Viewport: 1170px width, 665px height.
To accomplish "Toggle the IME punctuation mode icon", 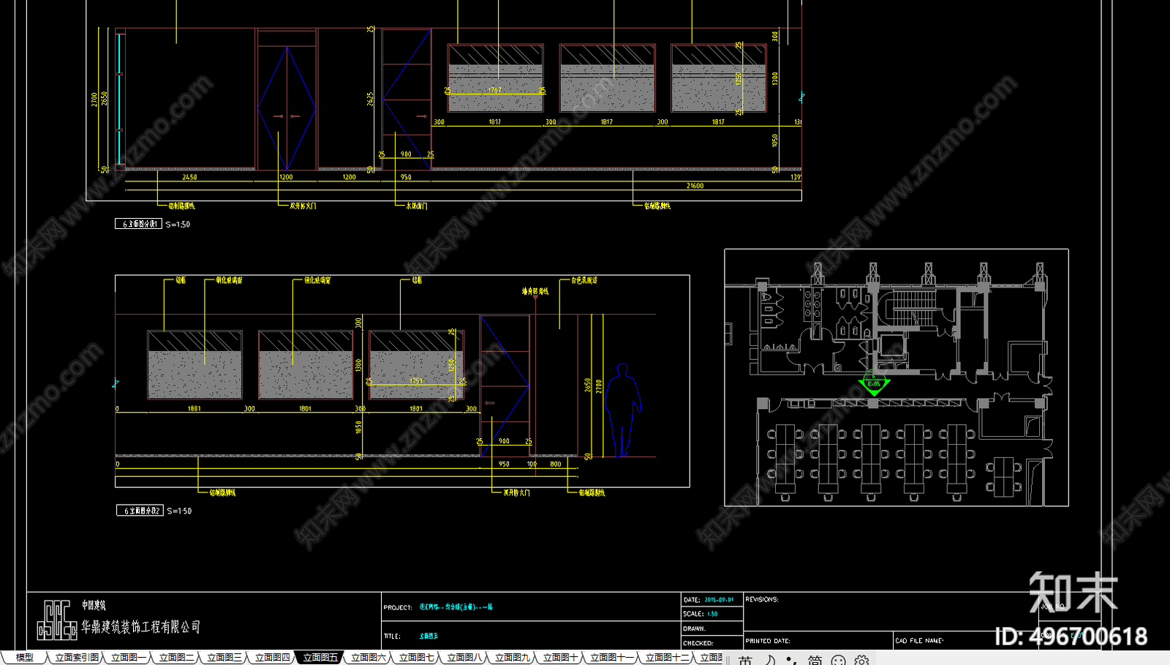I will (790, 661).
